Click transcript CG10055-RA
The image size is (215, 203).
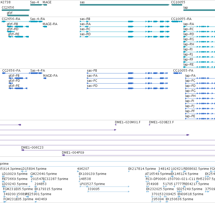point(177,22)
